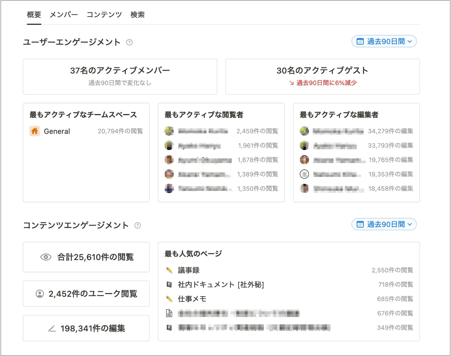Click the 18,458件の編集 count
The height and width of the screenshot is (356, 451).
point(391,189)
